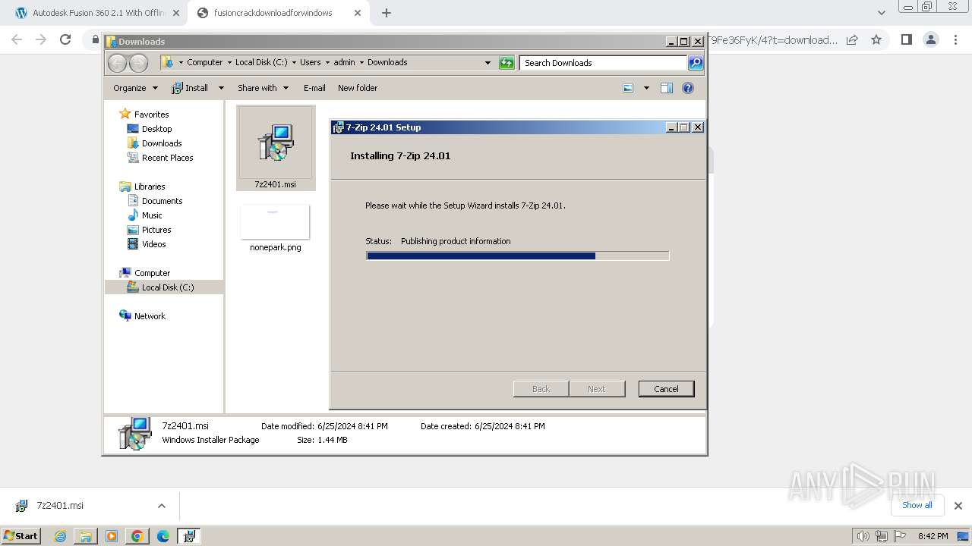Open Recent Places in sidebar
Screen dimensions: 972x546
tap(167, 158)
